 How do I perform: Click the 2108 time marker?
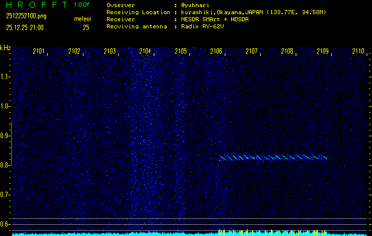click(287, 51)
